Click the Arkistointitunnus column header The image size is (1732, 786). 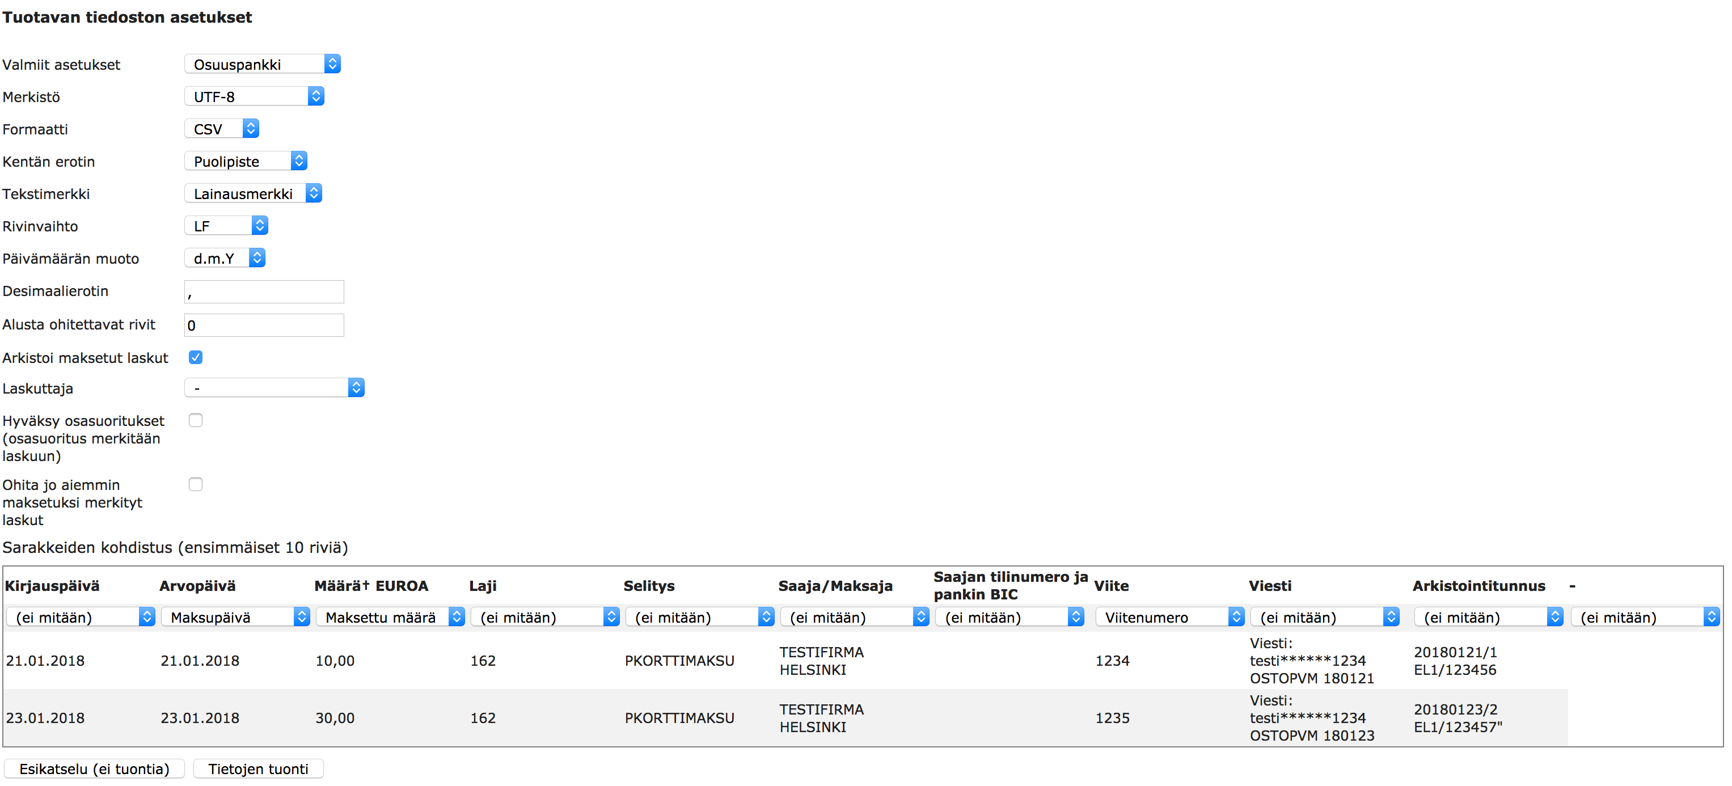[x=1478, y=586]
